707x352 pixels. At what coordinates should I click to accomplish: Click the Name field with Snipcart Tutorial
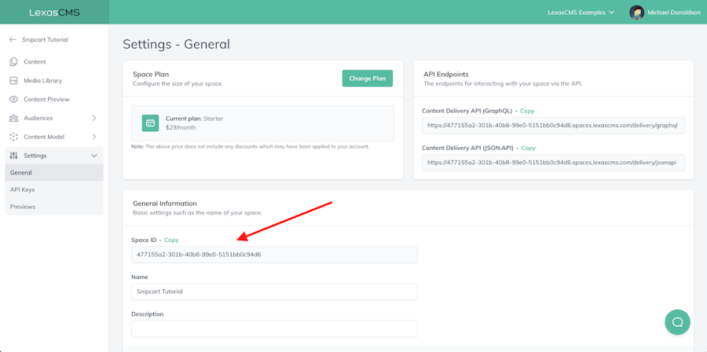click(x=274, y=291)
